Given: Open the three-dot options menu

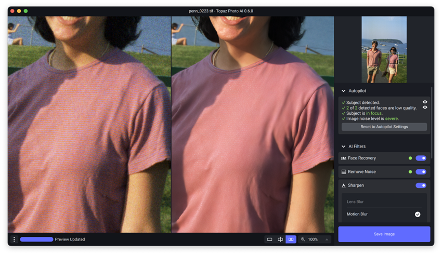Looking at the screenshot, I should coord(14,239).
